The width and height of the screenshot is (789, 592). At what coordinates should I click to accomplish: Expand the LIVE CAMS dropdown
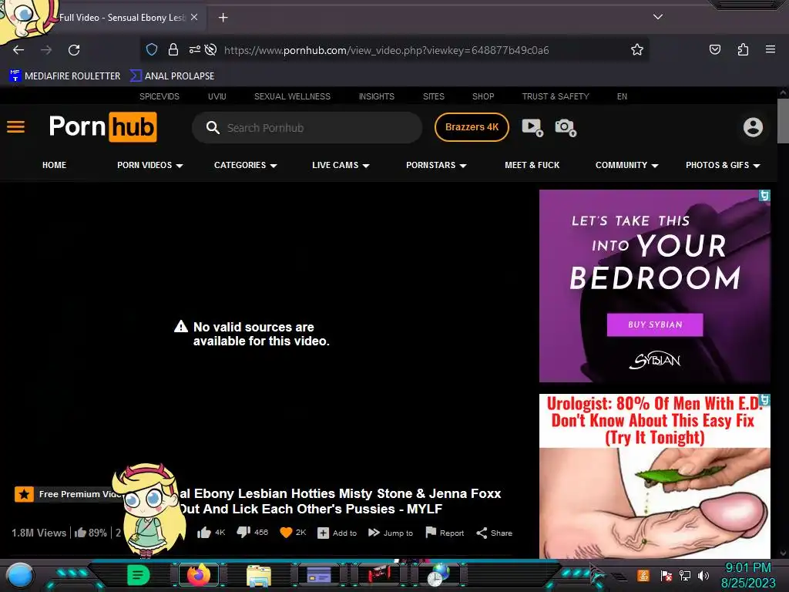pyautogui.click(x=341, y=165)
